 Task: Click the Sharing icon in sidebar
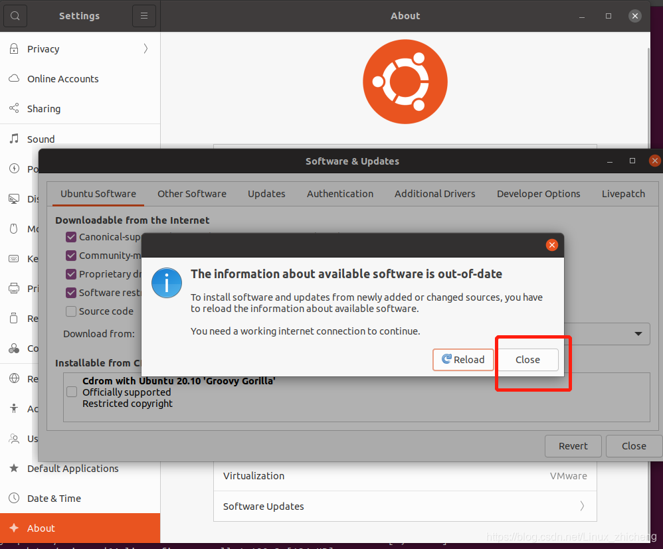(x=14, y=108)
